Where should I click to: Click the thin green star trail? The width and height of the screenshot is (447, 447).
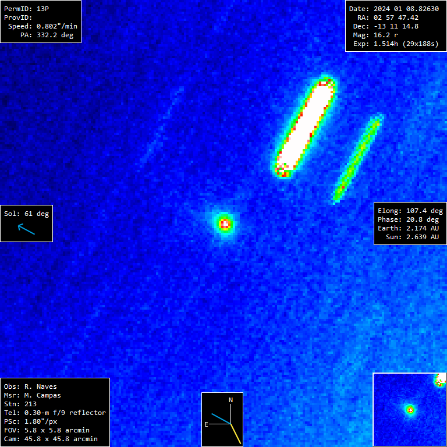tap(357, 159)
